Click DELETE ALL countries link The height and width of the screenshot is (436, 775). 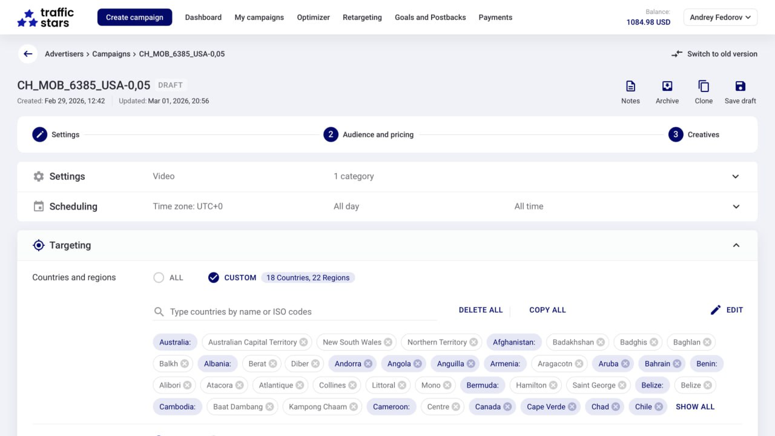tap(480, 310)
